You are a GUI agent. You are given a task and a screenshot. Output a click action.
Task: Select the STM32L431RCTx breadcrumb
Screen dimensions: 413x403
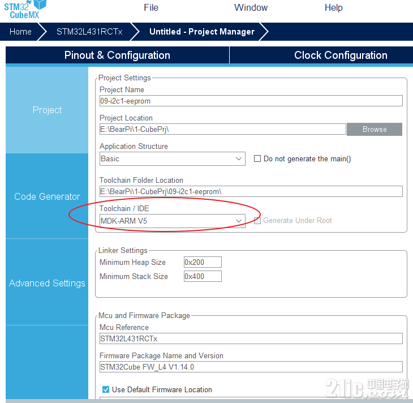coord(89,32)
